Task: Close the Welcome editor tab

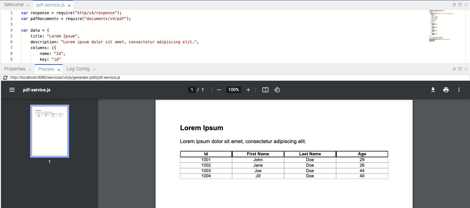Action: coord(28,5)
